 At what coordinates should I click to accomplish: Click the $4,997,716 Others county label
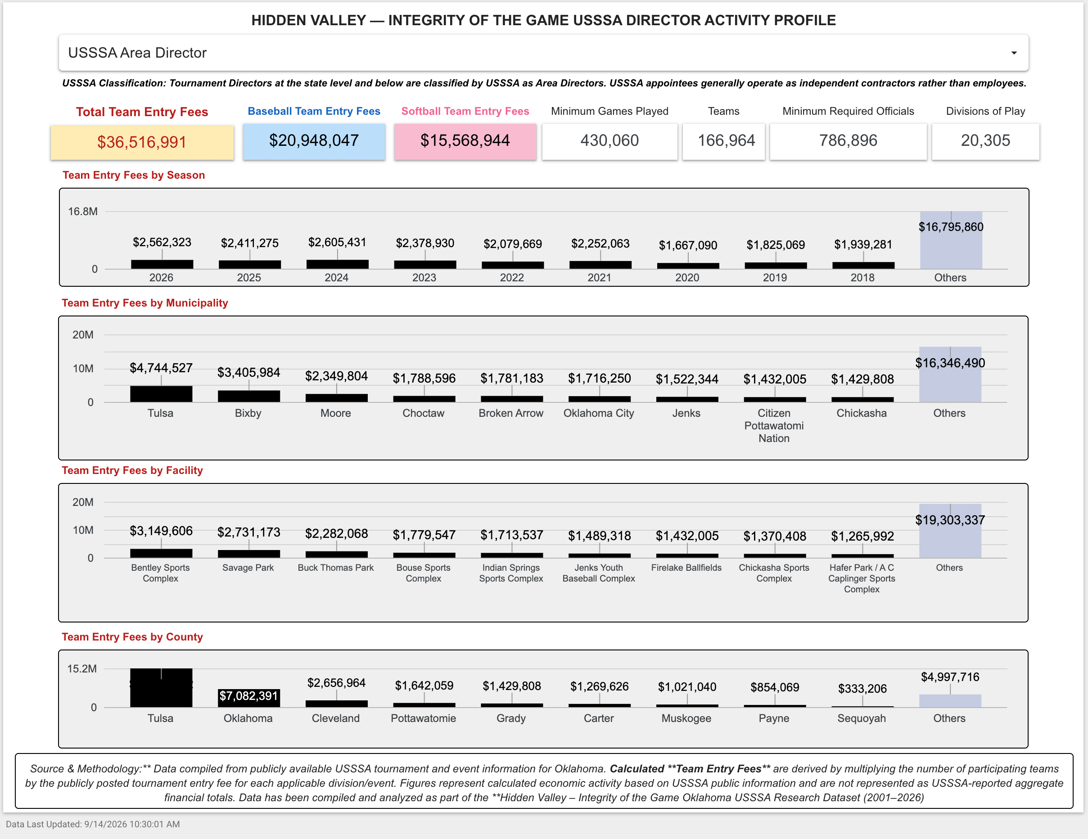pos(950,677)
